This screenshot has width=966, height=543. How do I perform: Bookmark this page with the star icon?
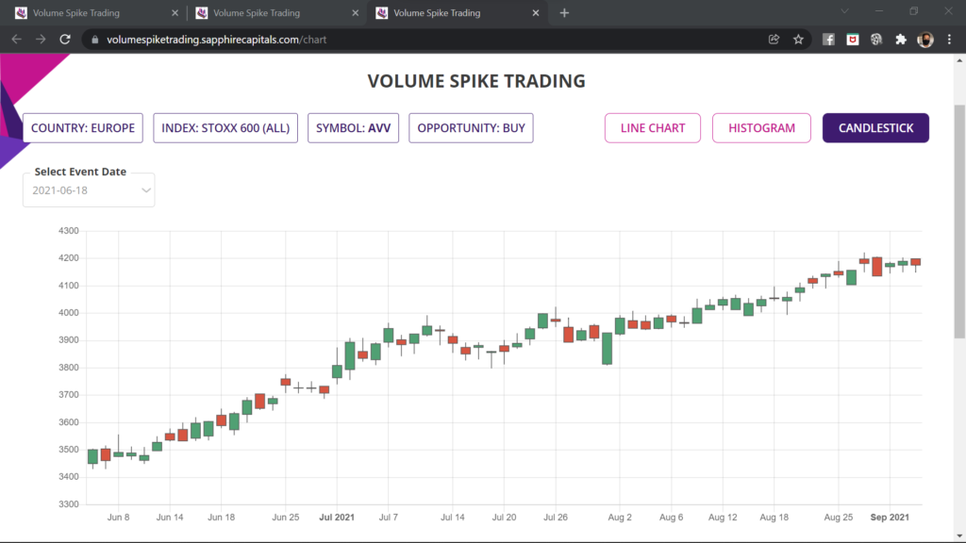tap(798, 40)
